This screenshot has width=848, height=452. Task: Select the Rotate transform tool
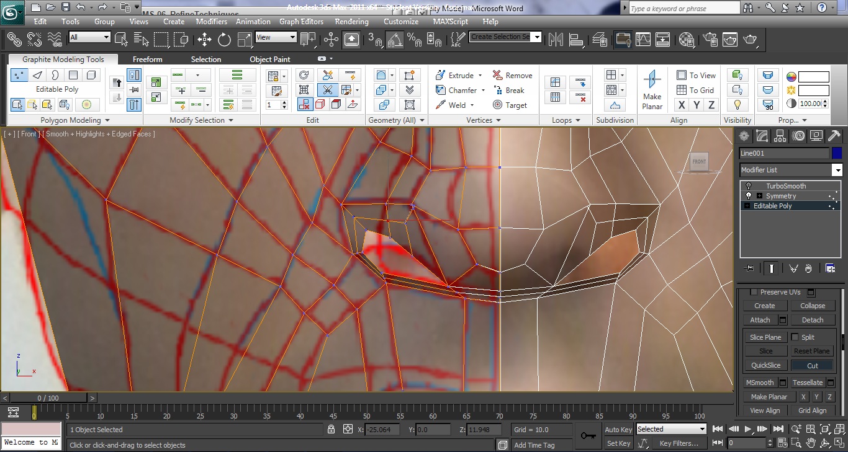coord(224,40)
